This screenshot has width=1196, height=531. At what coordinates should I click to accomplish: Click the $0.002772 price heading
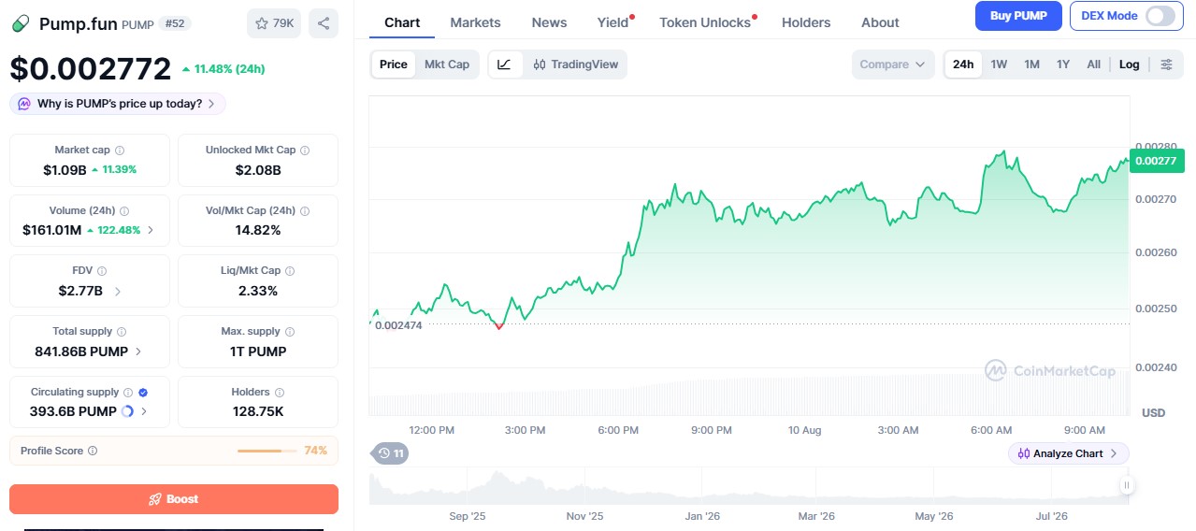[91, 69]
